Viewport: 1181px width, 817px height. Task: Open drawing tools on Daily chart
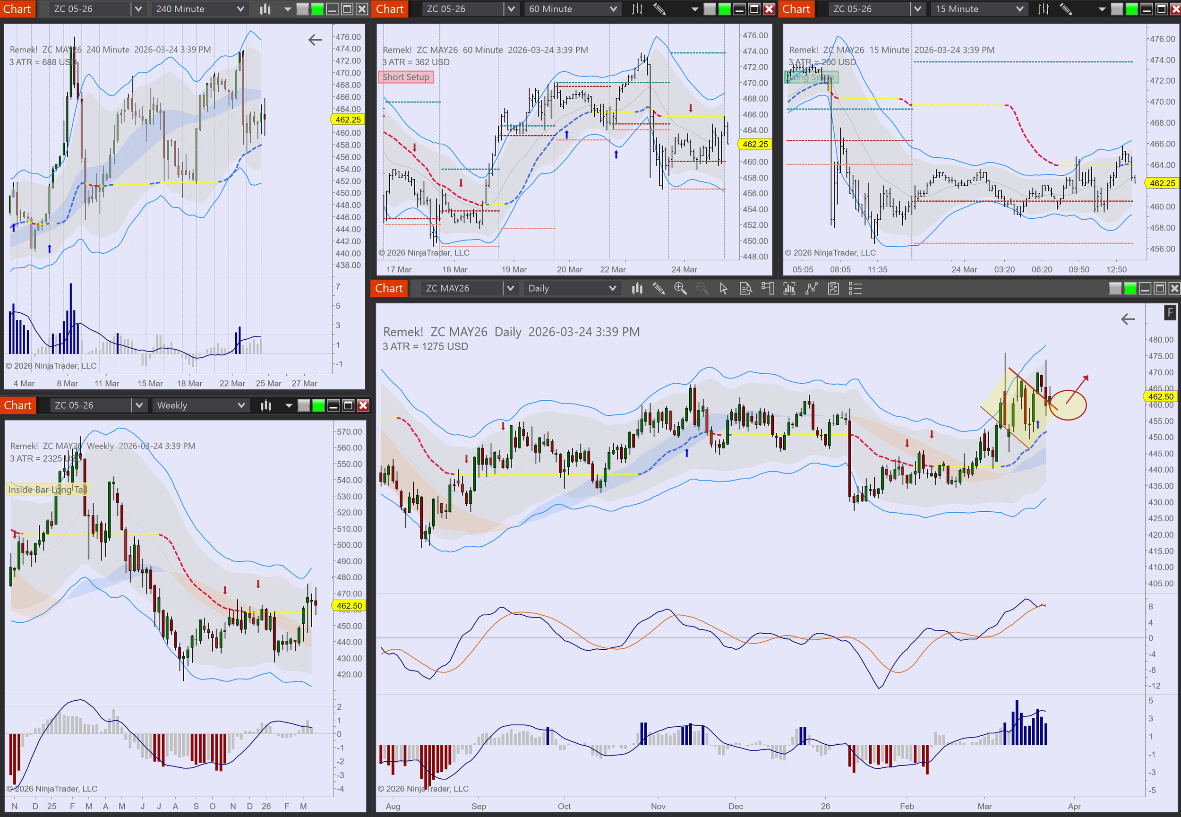[658, 289]
